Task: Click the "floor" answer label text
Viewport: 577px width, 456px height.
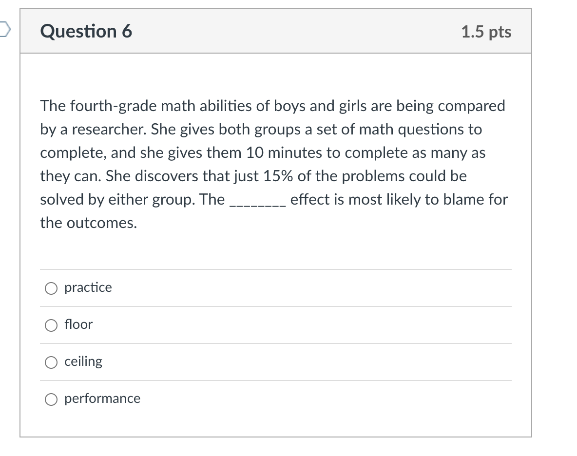Action: [x=78, y=324]
